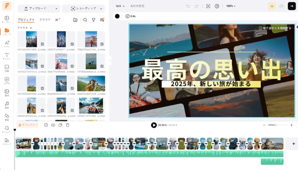Append a scene with end plus button
298x170 pixels.
293,144
